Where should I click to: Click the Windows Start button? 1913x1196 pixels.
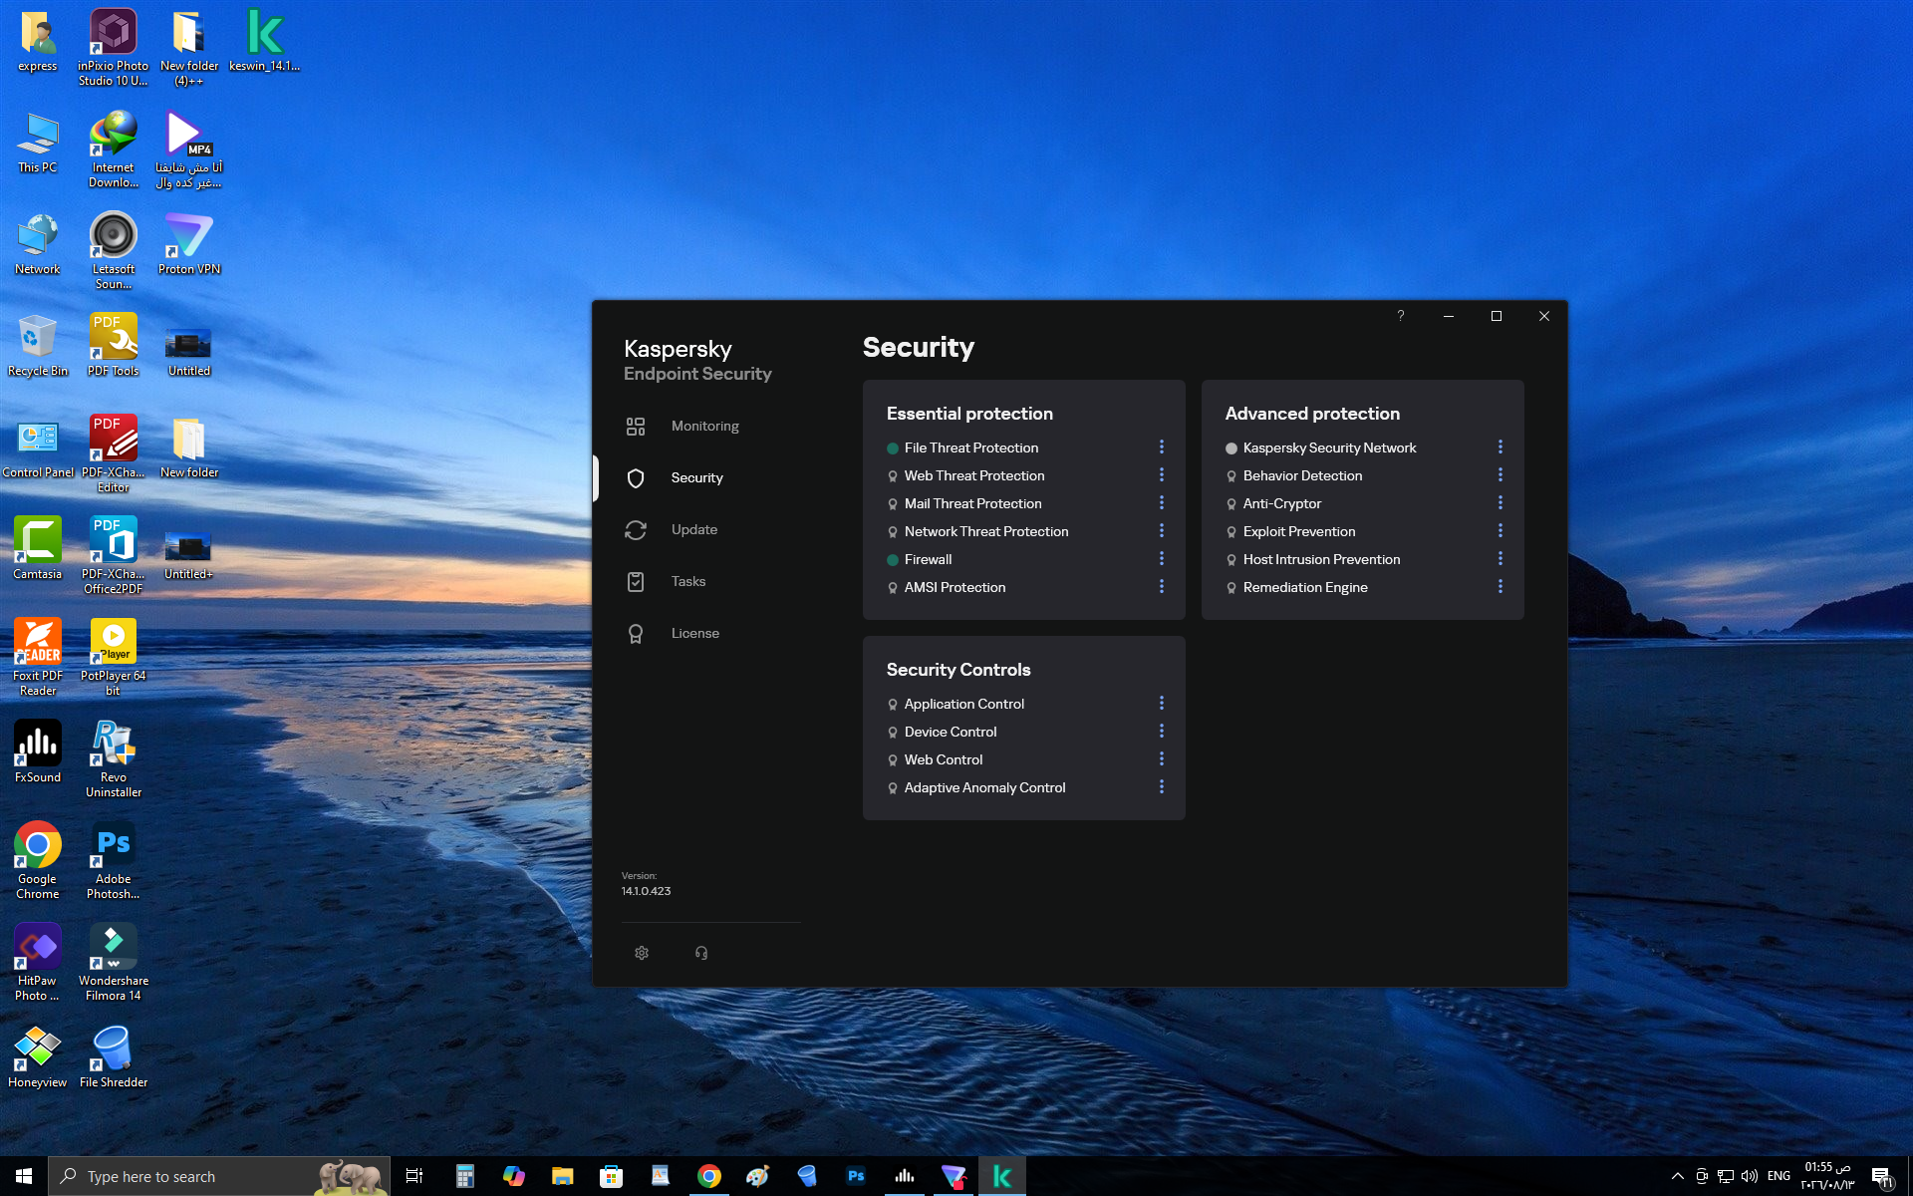(24, 1176)
